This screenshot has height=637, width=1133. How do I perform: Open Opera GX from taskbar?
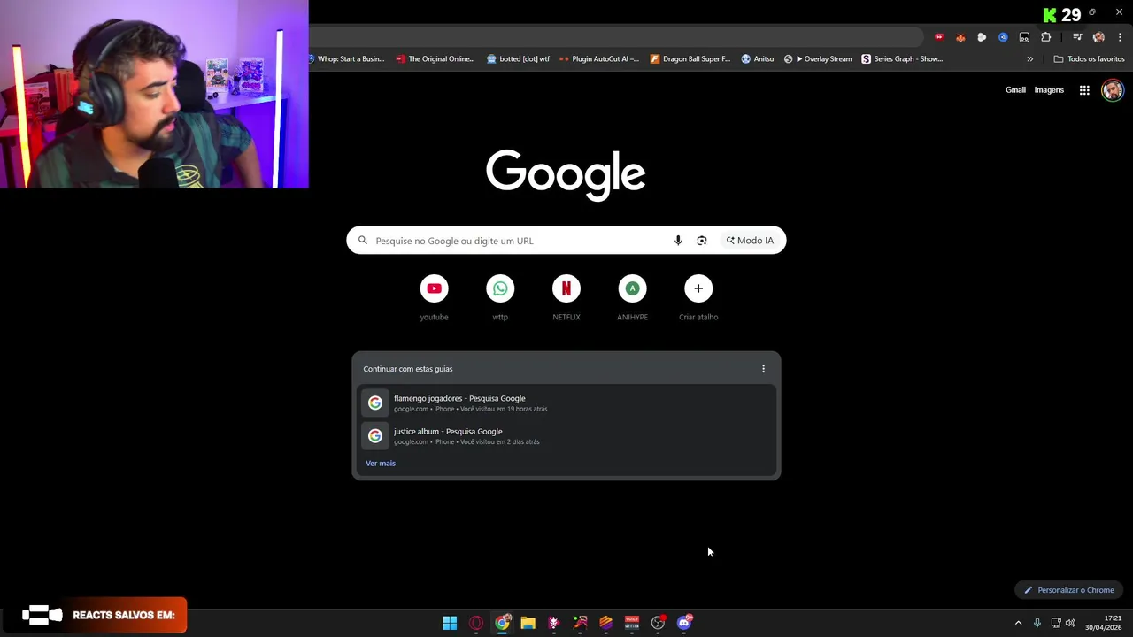point(476,623)
